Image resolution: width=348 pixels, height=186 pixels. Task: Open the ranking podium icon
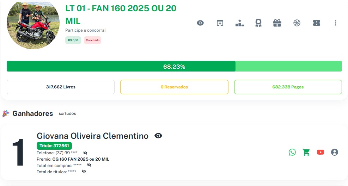tap(240, 23)
